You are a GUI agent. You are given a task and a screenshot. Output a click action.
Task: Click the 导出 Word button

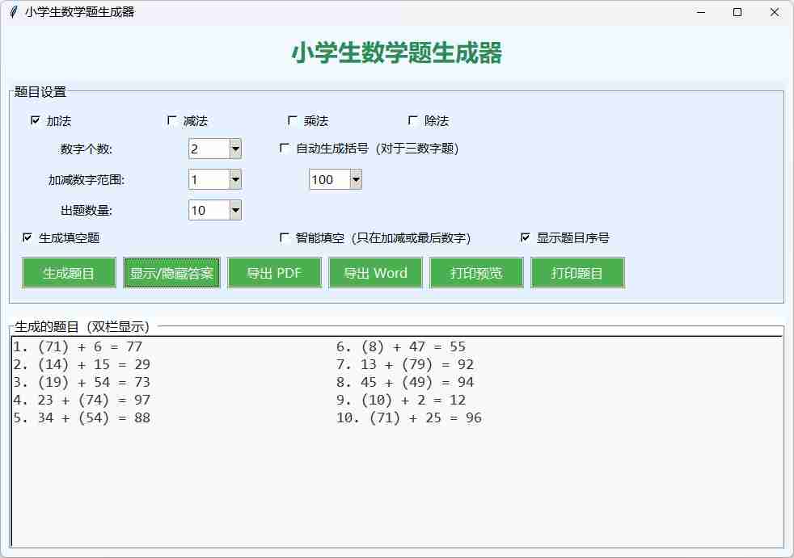pyautogui.click(x=375, y=273)
